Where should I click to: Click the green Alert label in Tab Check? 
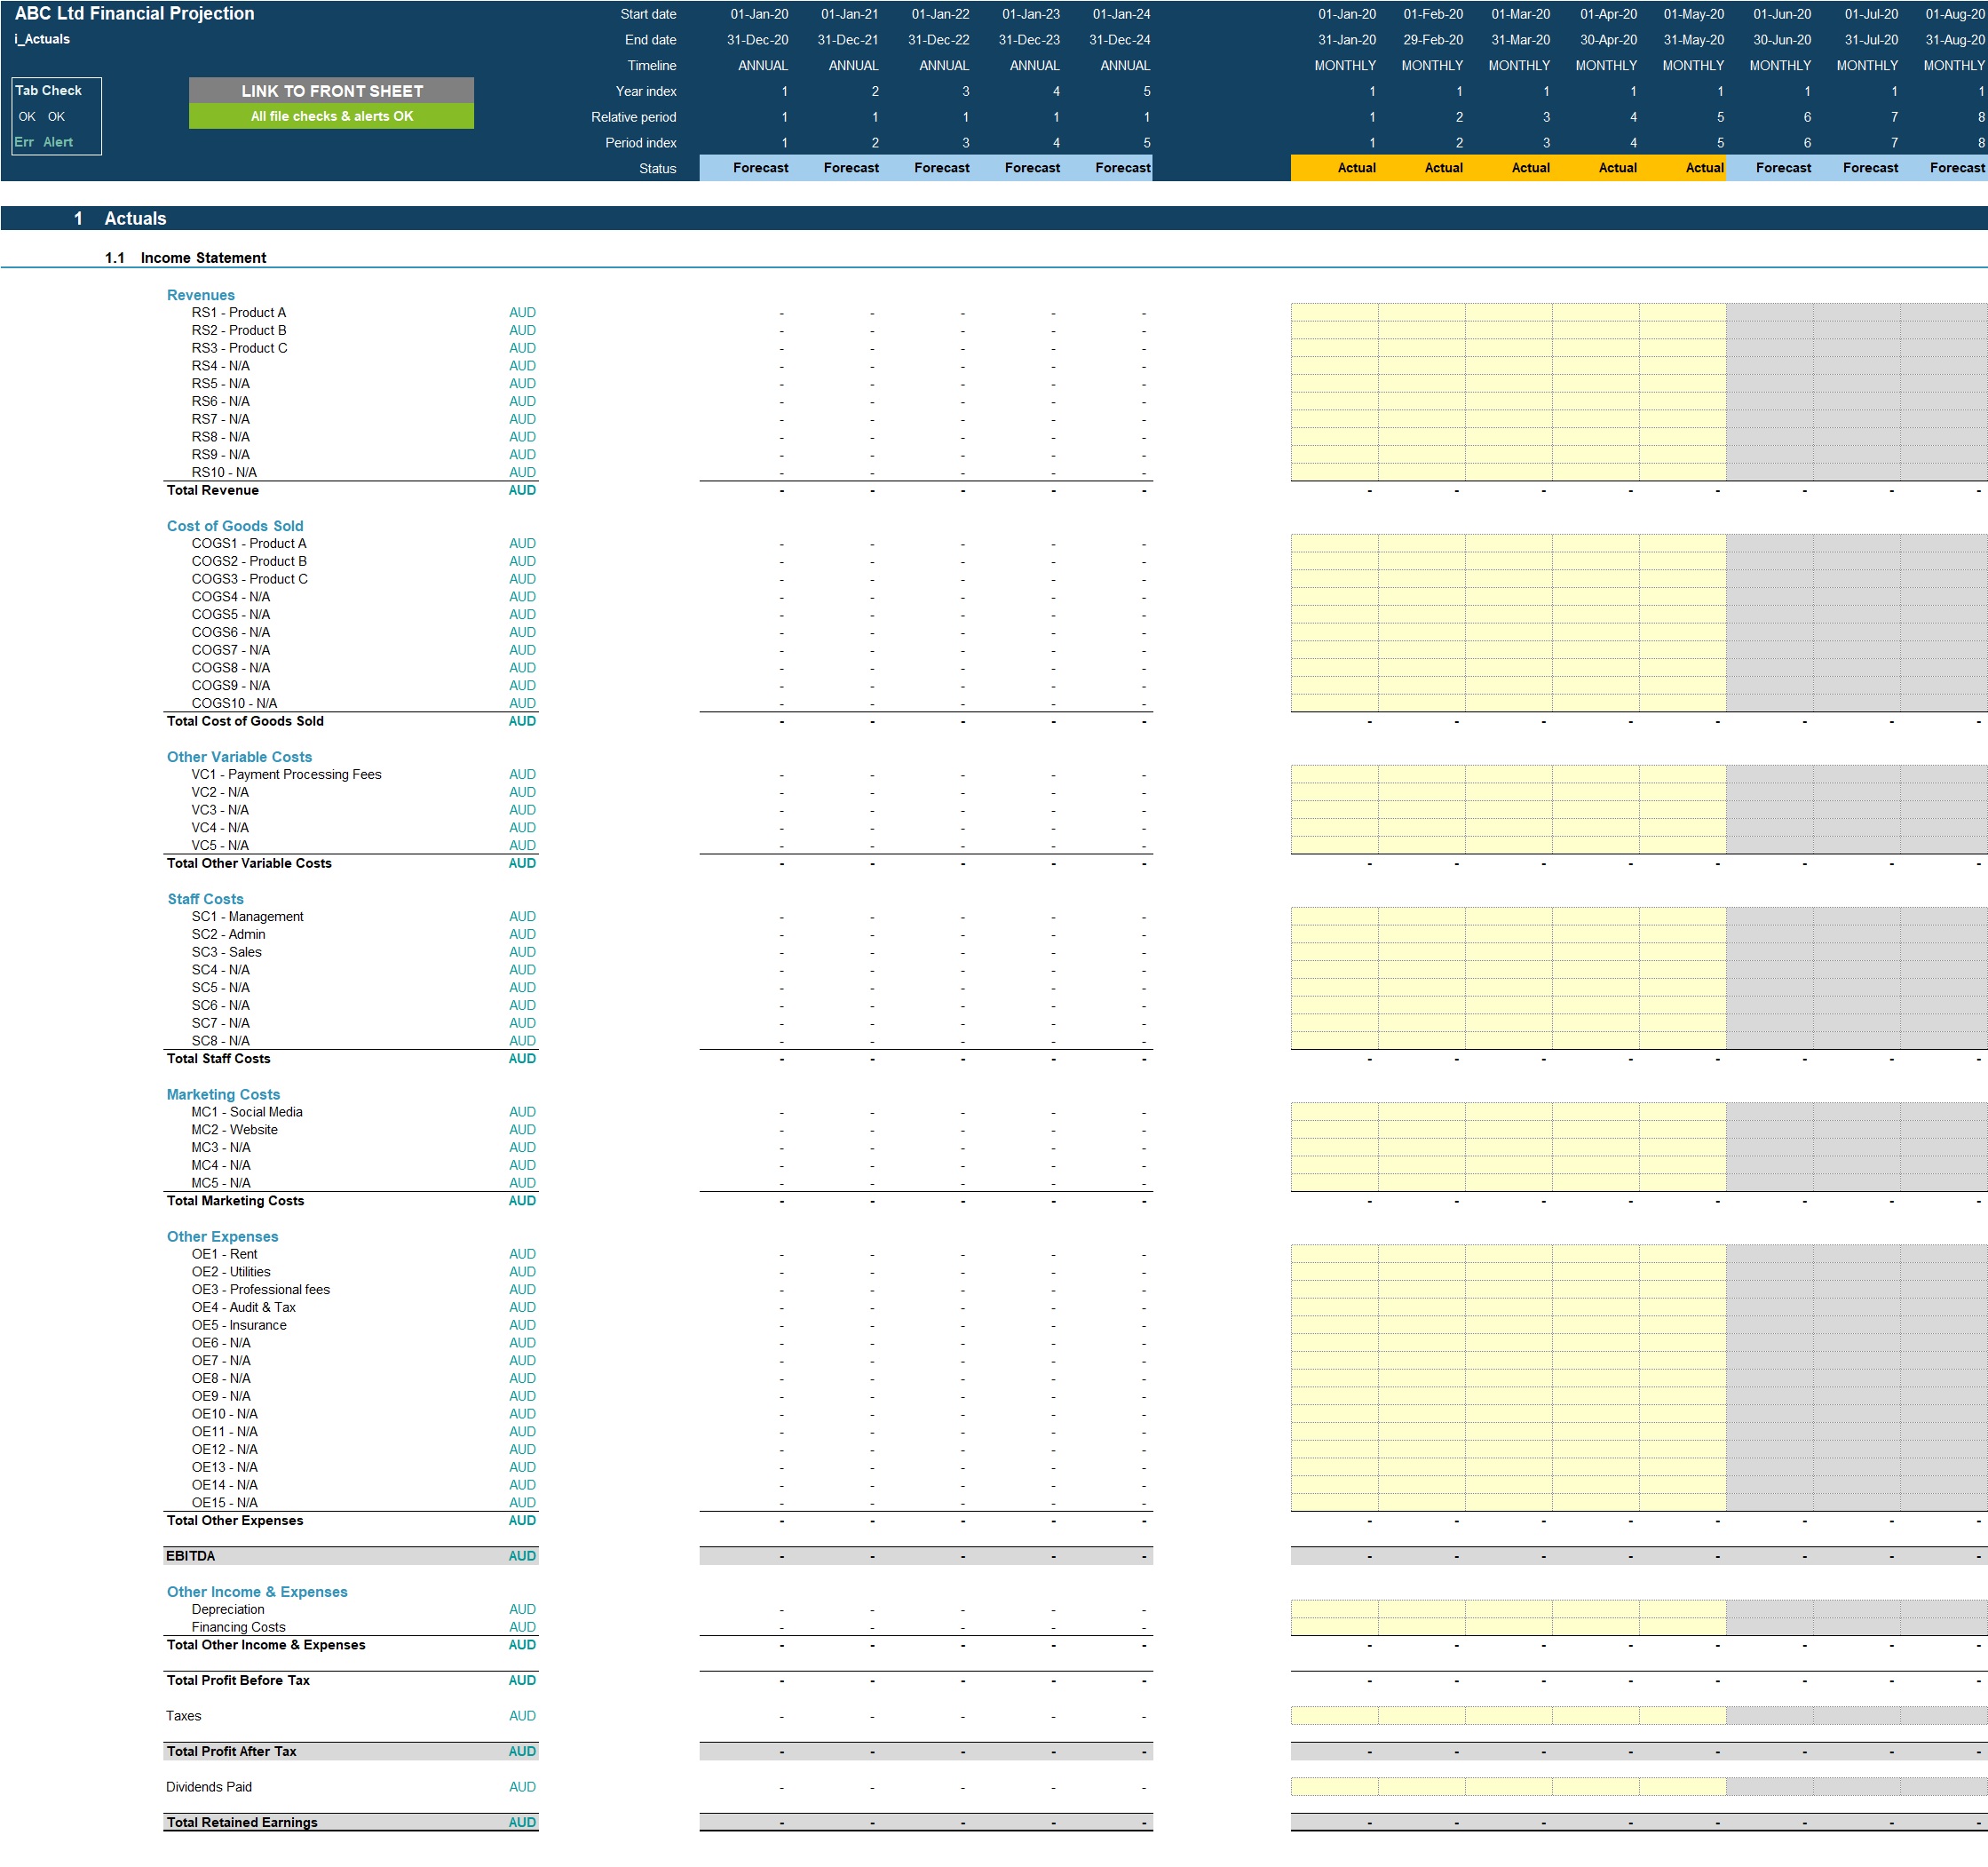[57, 142]
